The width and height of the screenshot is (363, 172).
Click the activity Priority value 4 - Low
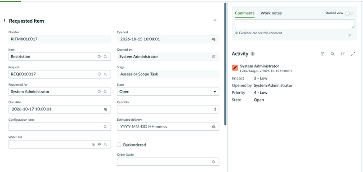[261, 93]
